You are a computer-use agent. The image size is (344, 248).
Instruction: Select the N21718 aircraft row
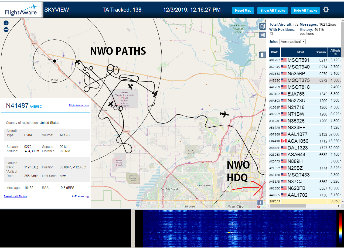[305, 107]
